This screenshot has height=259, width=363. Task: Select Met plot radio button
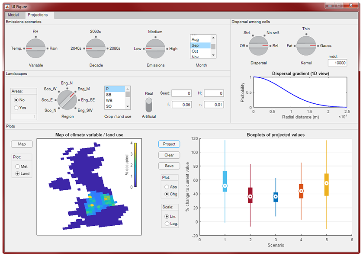pos(18,166)
